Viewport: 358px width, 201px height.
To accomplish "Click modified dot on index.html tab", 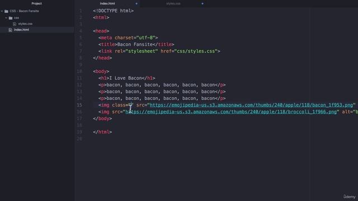I will (136, 4).
